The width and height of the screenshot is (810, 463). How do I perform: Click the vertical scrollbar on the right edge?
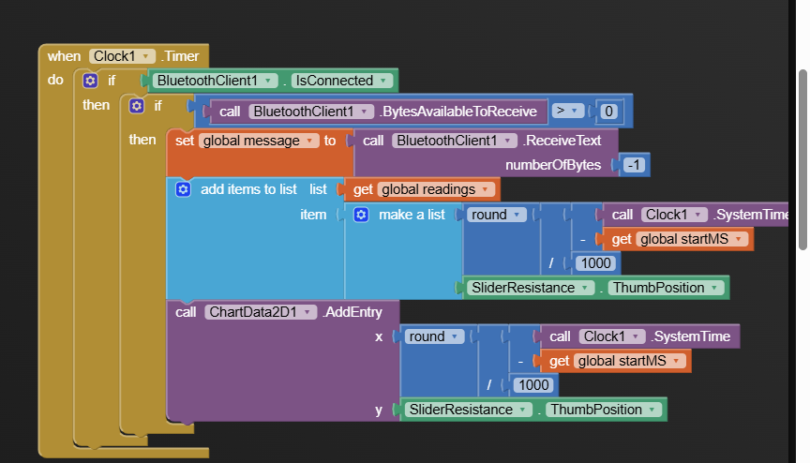802,159
